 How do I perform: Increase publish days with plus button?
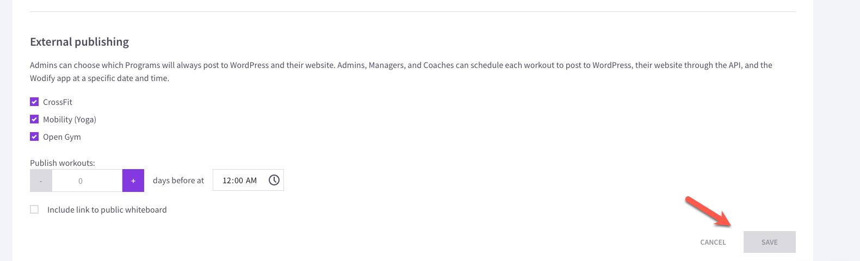tap(133, 181)
